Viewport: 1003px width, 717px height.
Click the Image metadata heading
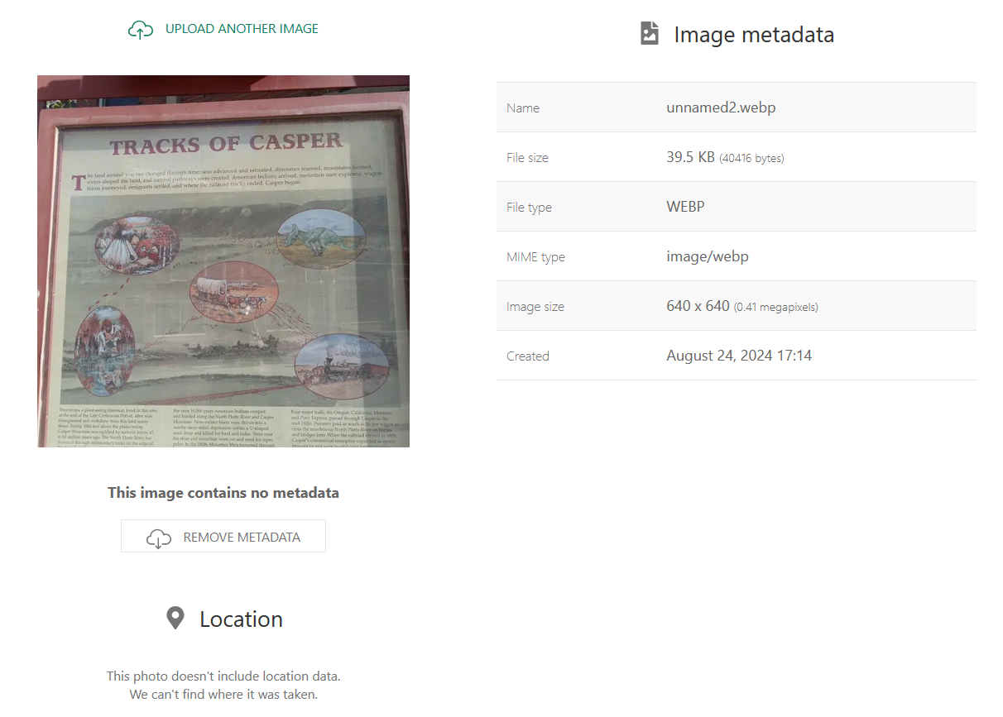[x=754, y=35]
